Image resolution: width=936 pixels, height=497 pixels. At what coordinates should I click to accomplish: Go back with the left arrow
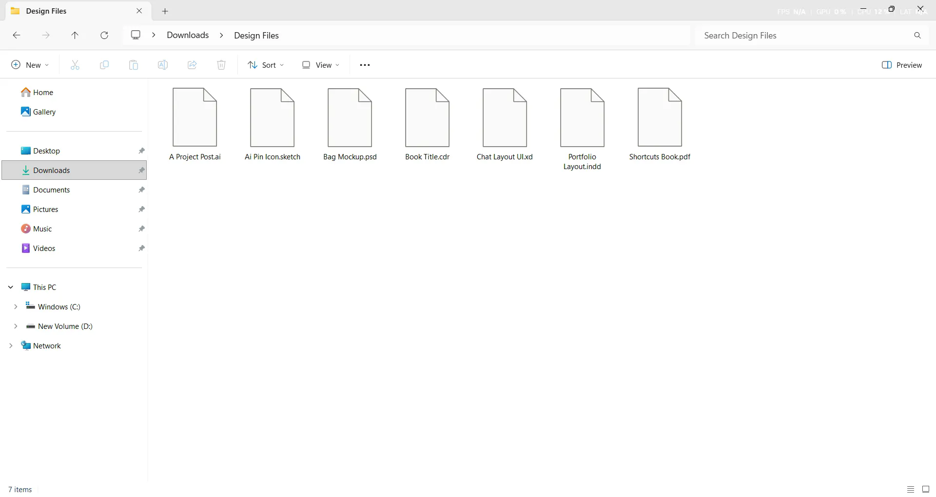coord(16,35)
